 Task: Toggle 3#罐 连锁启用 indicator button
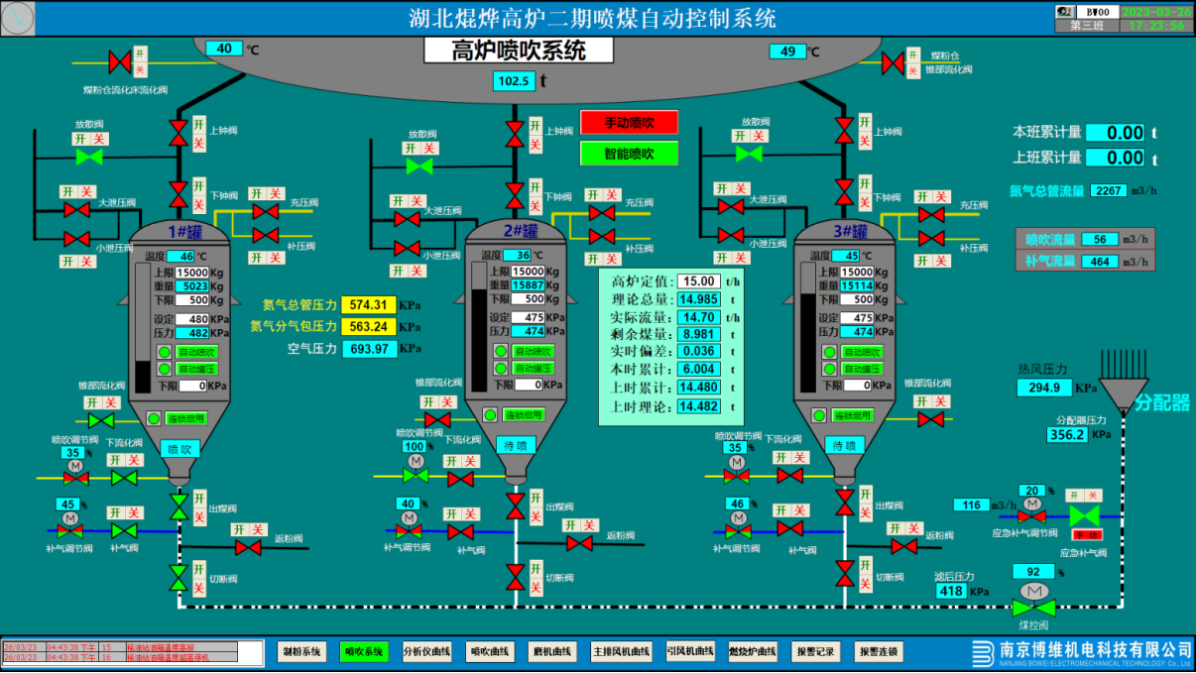(x=852, y=415)
